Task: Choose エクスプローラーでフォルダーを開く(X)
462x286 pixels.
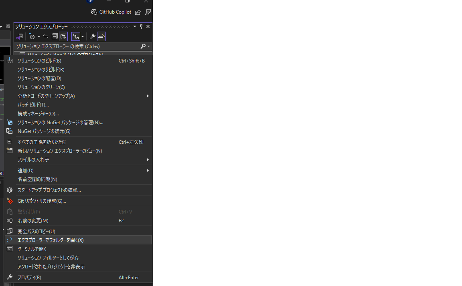Action: tap(78, 240)
